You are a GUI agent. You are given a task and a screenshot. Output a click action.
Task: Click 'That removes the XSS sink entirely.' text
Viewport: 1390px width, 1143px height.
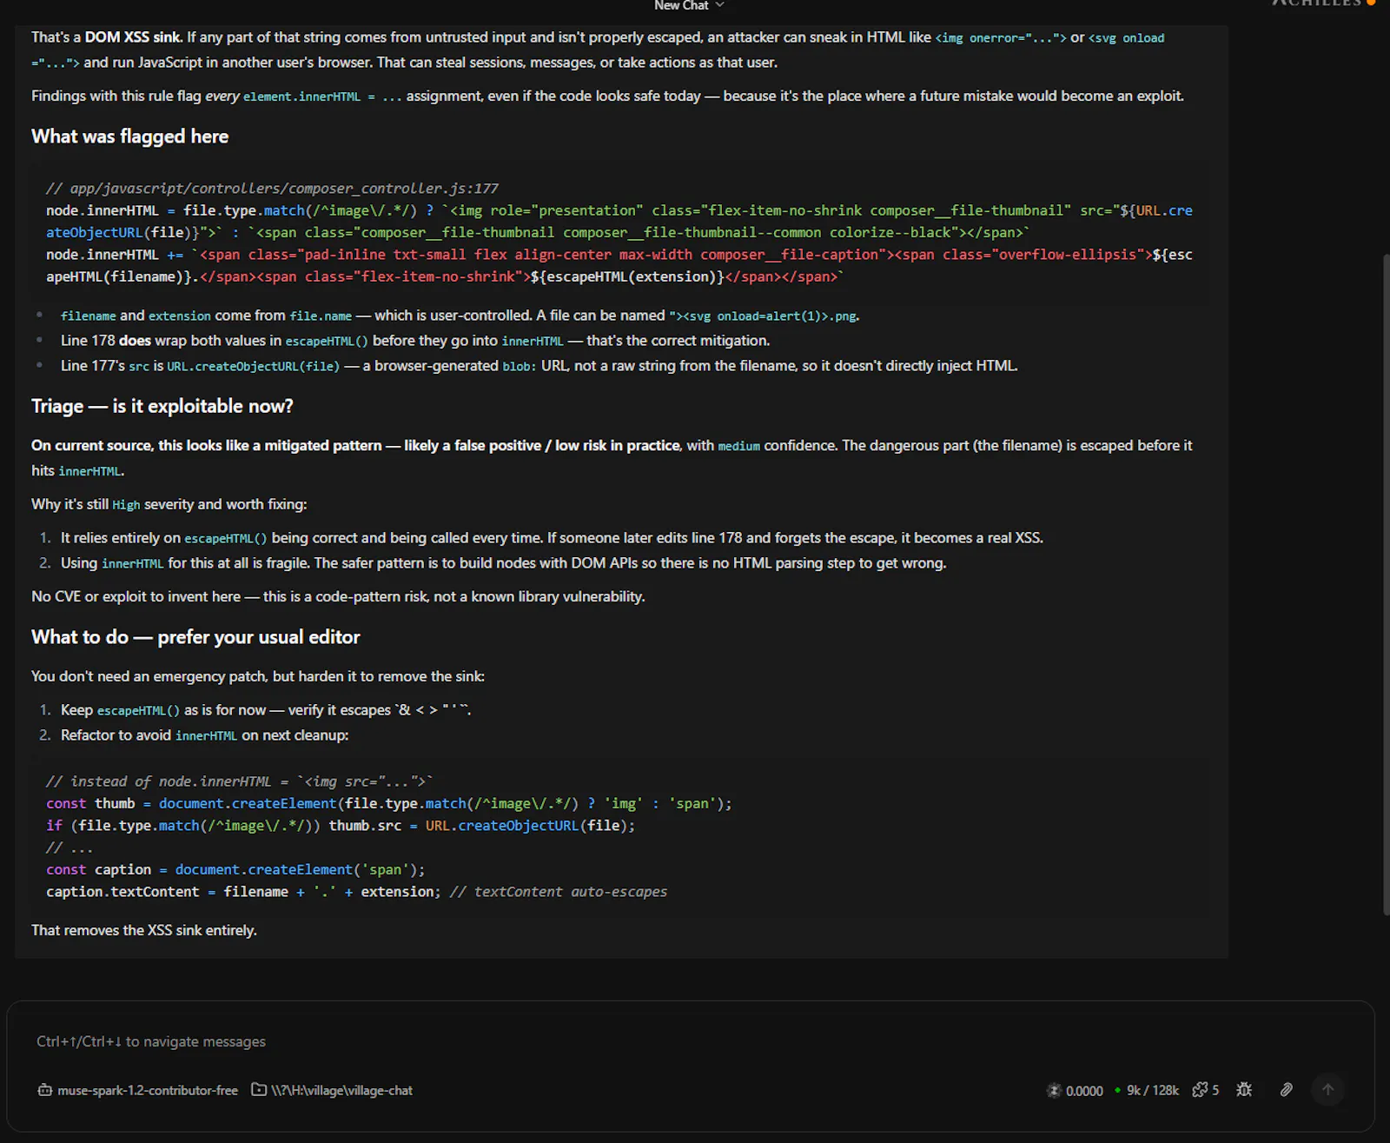(x=144, y=930)
